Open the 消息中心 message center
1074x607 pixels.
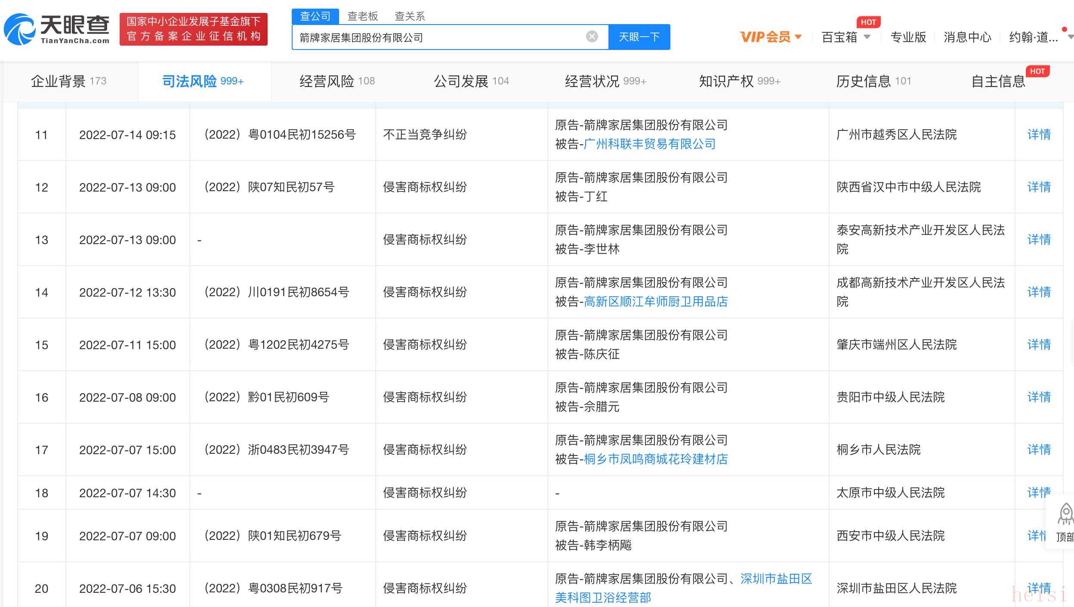point(967,37)
